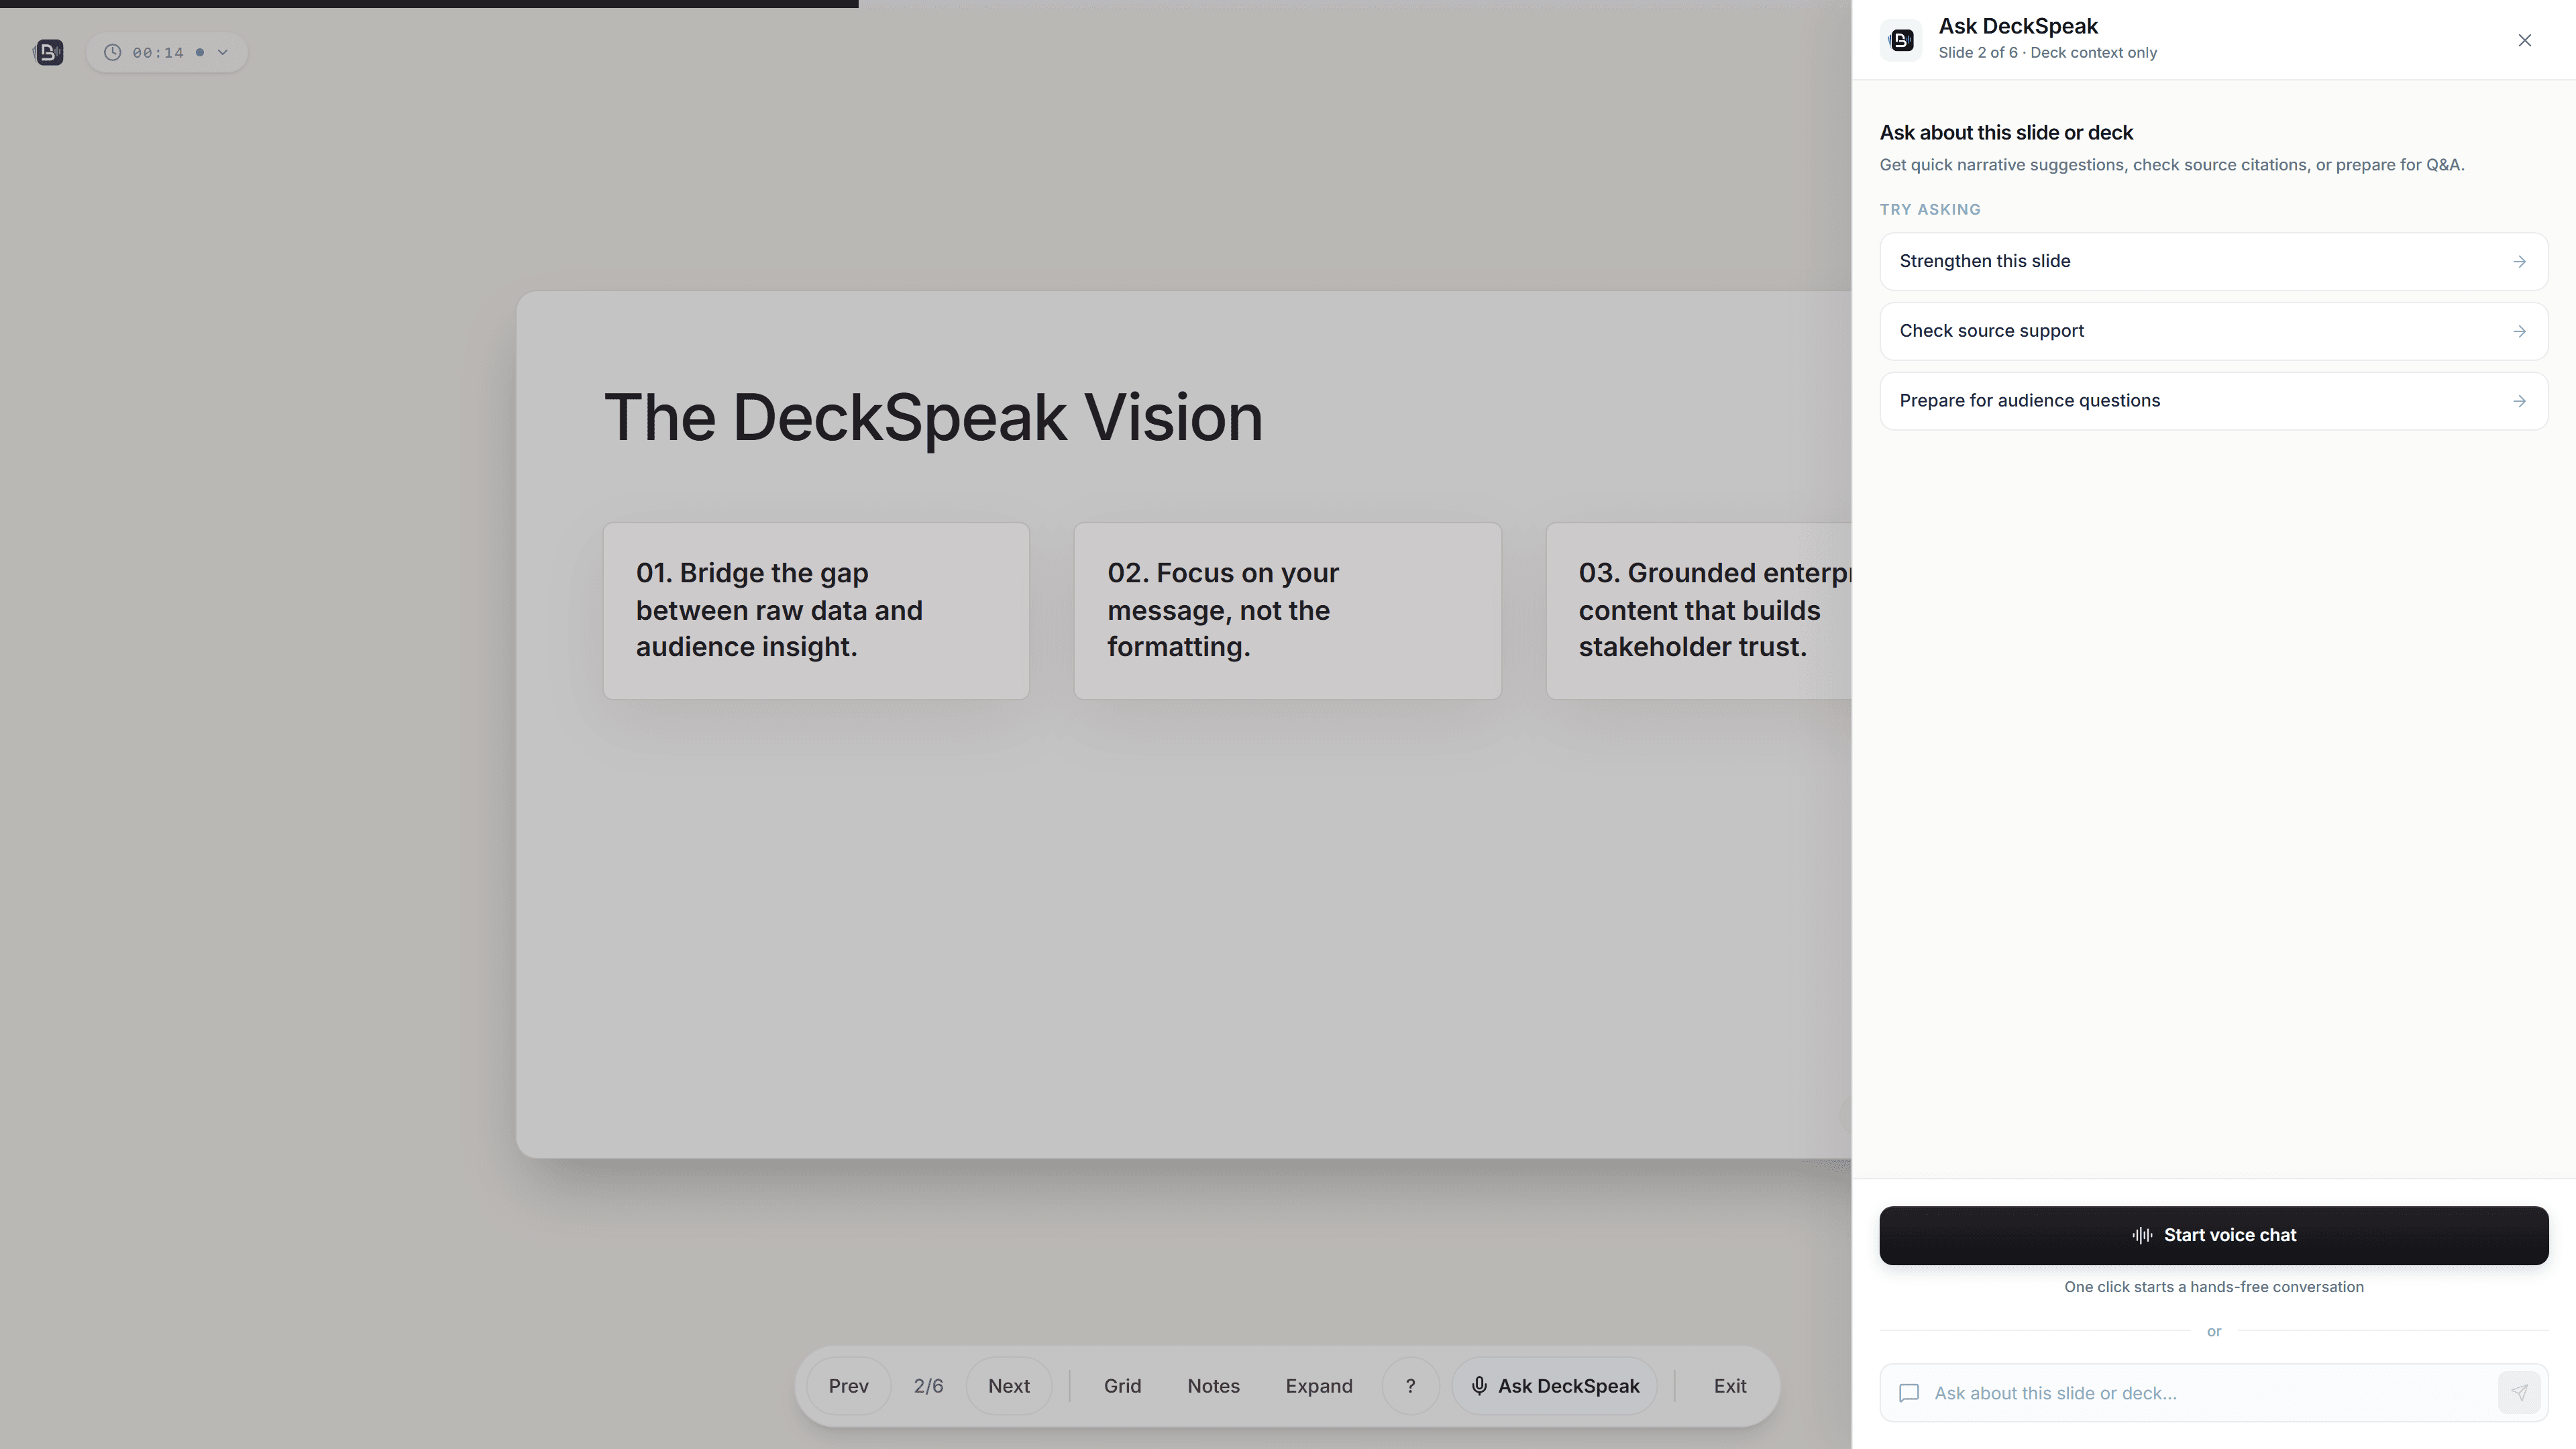2576x1449 pixels.
Task: Open help with the question mark button
Action: (x=1410, y=1386)
